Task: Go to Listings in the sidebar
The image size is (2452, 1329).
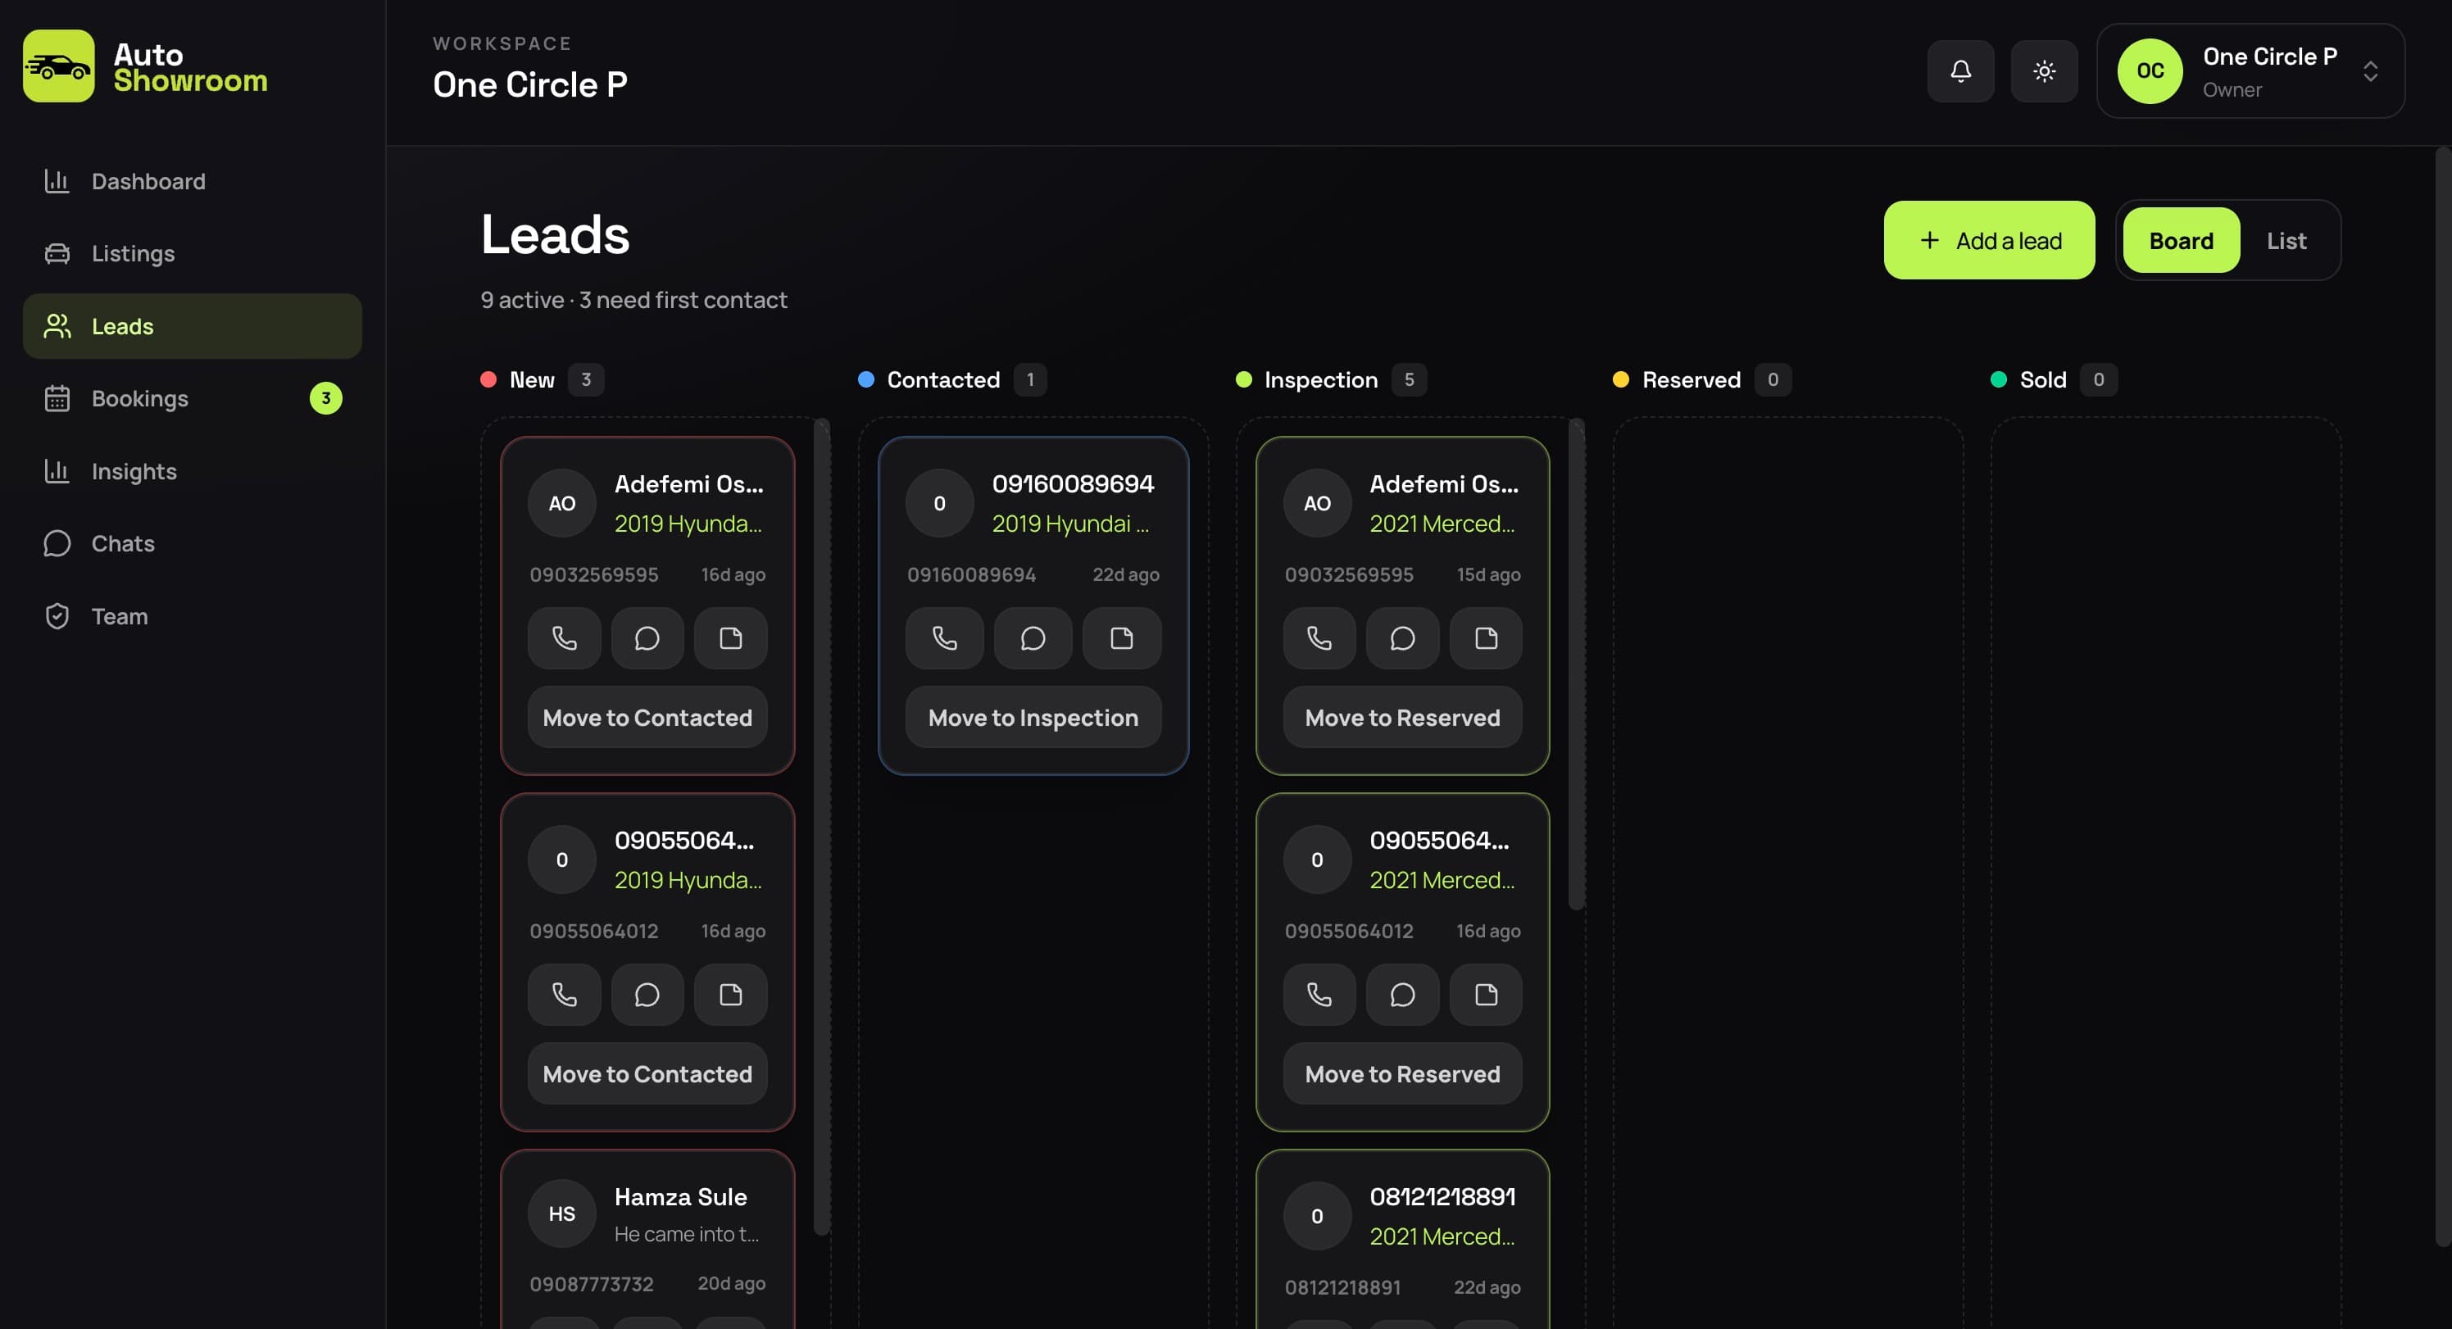Action: [x=193, y=253]
